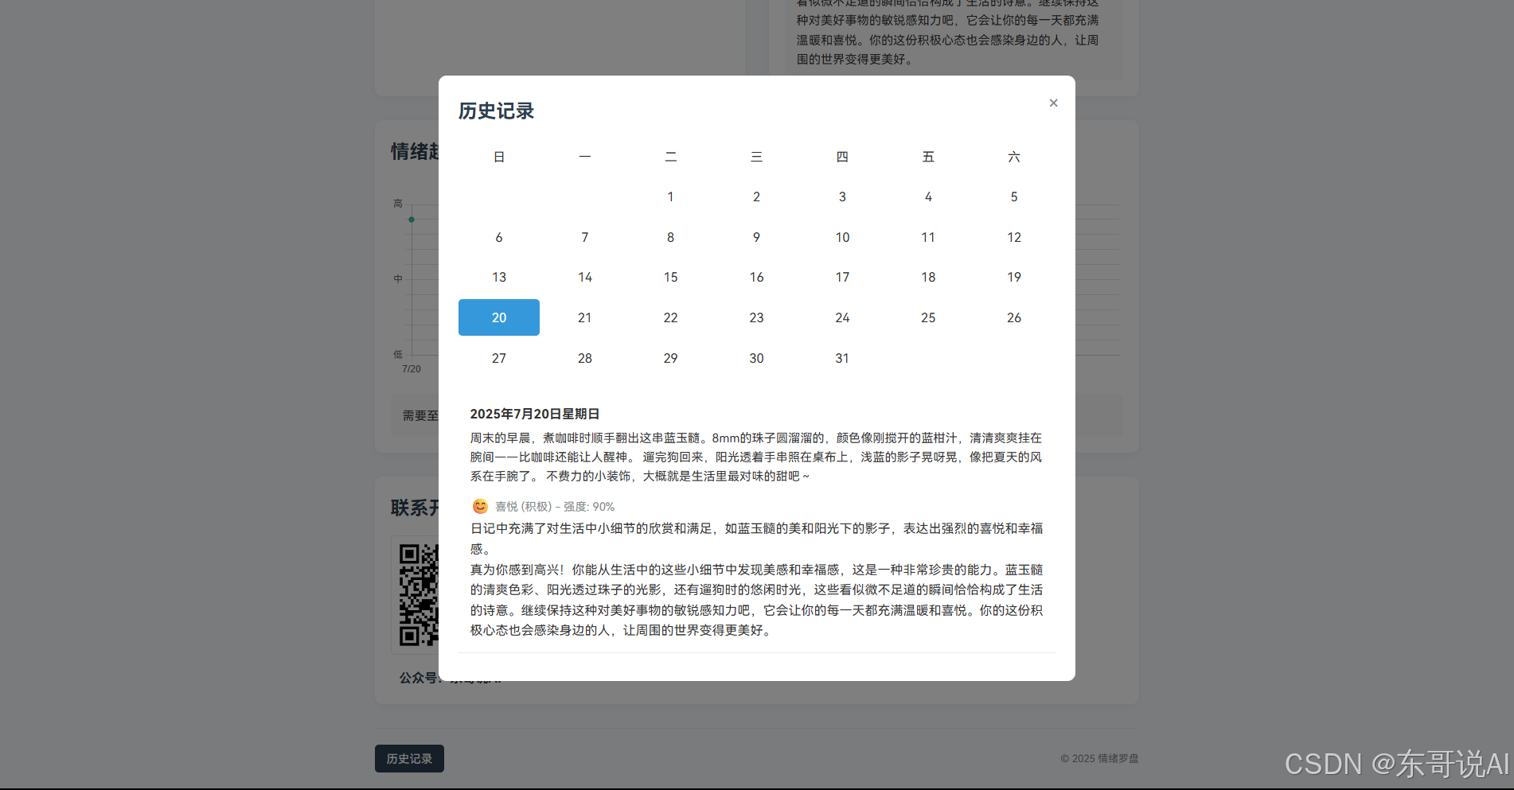
Task: Select day 2 in the calendar
Action: point(756,197)
